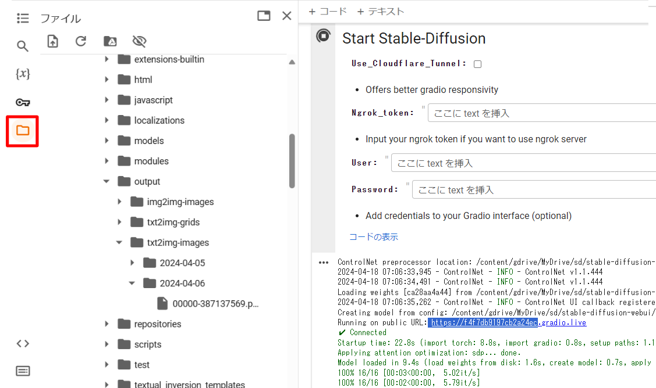Open the gradio.live public URL
This screenshot has height=388, width=656.
[x=506, y=322]
